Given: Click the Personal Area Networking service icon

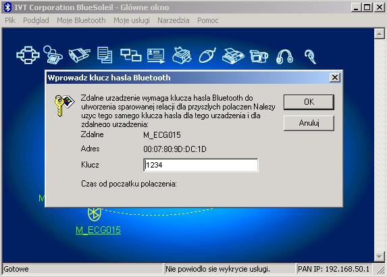Looking at the screenshot, I should point(28,55).
